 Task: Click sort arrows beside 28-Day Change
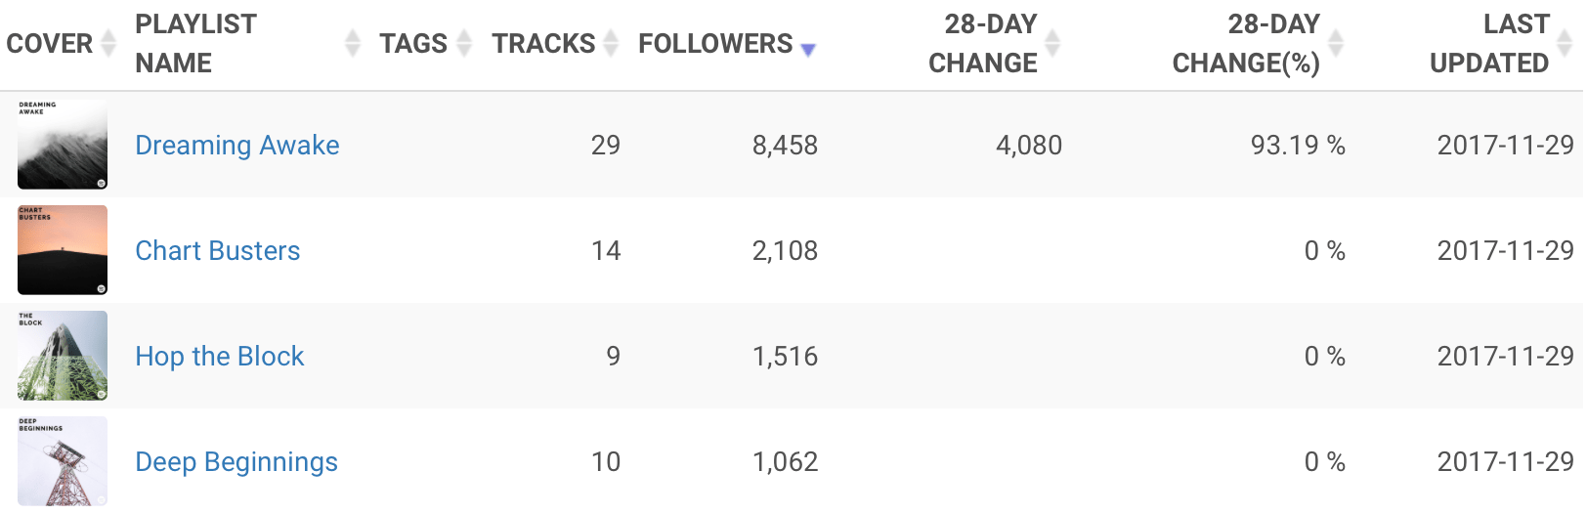click(1052, 43)
